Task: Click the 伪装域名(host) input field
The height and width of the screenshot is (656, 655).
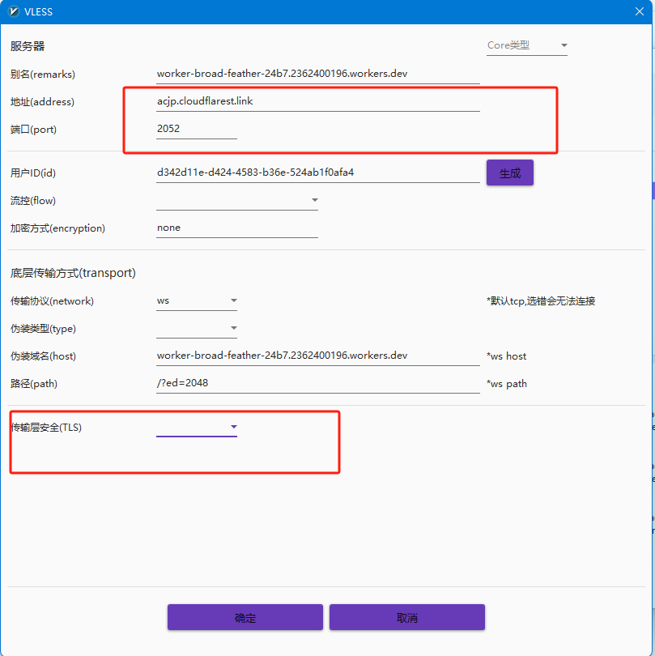Action: coord(317,356)
